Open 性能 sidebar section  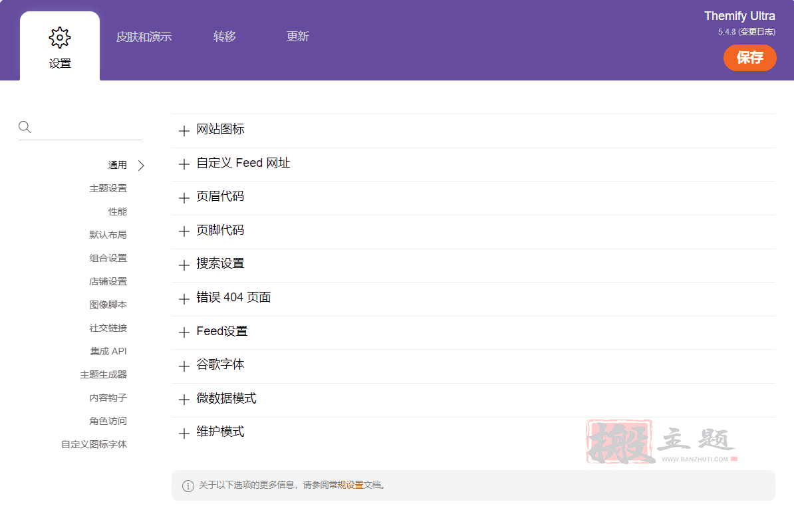(x=118, y=211)
